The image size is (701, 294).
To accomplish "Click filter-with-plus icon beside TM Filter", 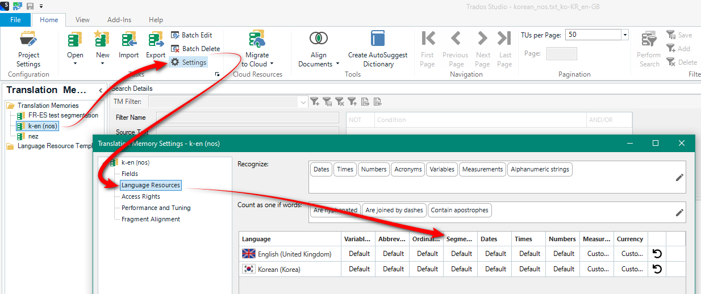I will click(x=314, y=102).
